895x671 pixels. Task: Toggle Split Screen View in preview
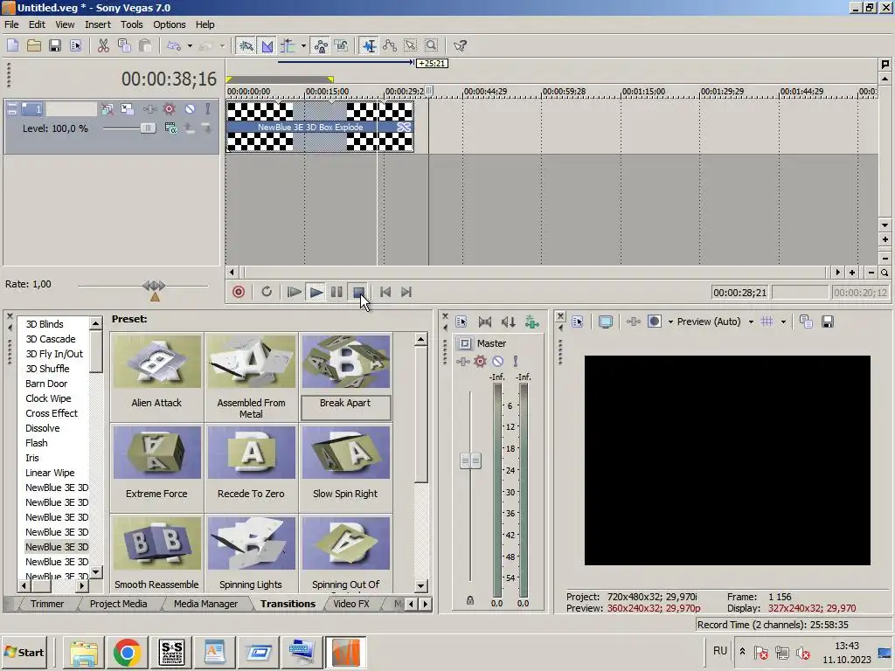click(x=655, y=322)
